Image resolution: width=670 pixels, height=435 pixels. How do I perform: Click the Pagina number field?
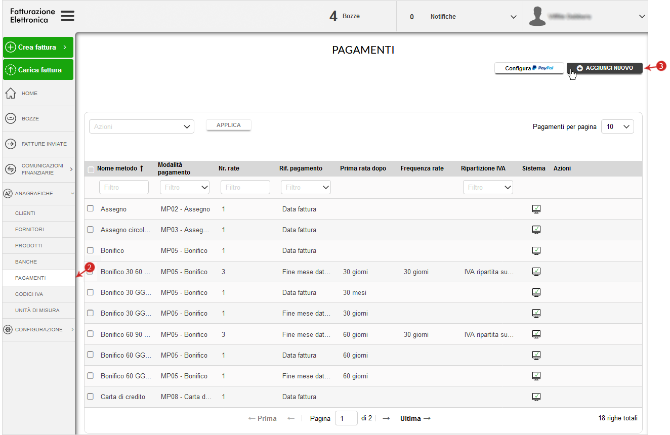(346, 418)
